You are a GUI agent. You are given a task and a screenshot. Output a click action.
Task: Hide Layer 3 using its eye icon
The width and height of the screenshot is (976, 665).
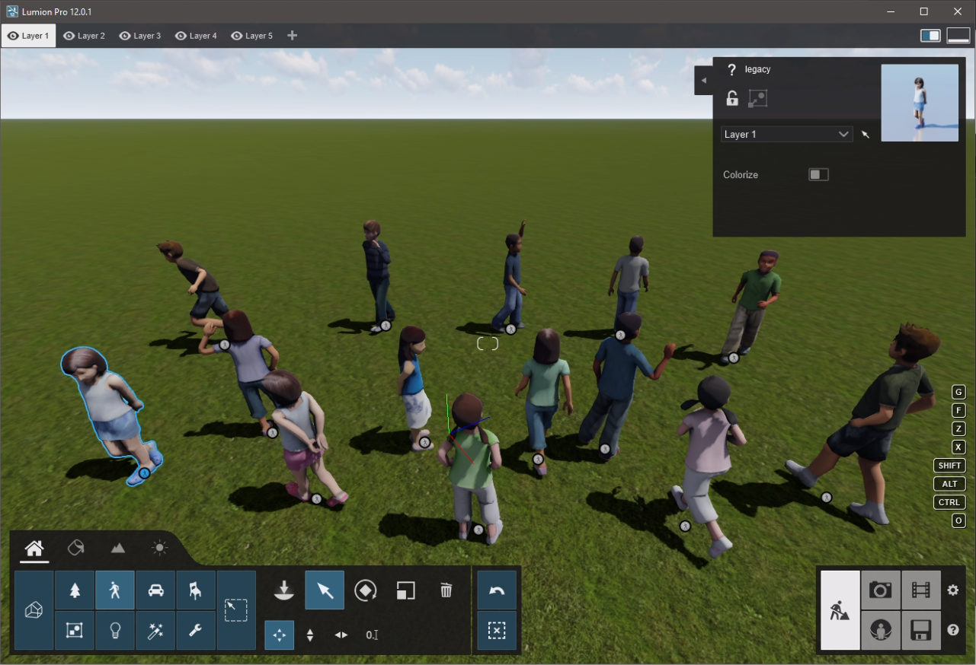pyautogui.click(x=125, y=36)
